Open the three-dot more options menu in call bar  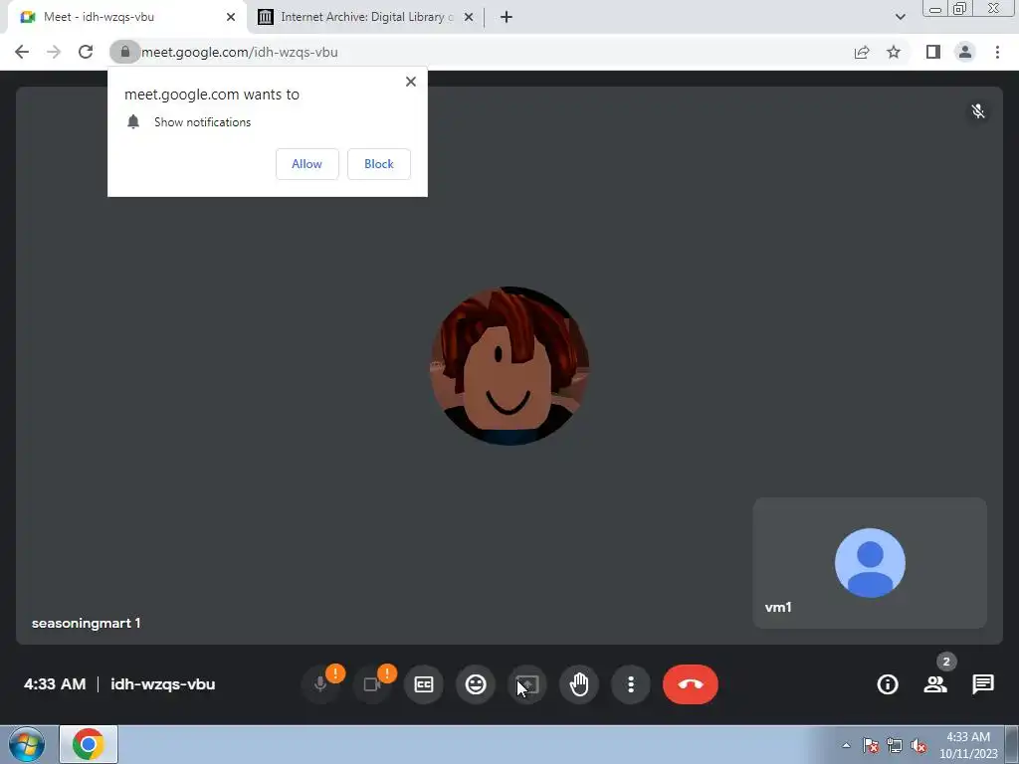630,684
